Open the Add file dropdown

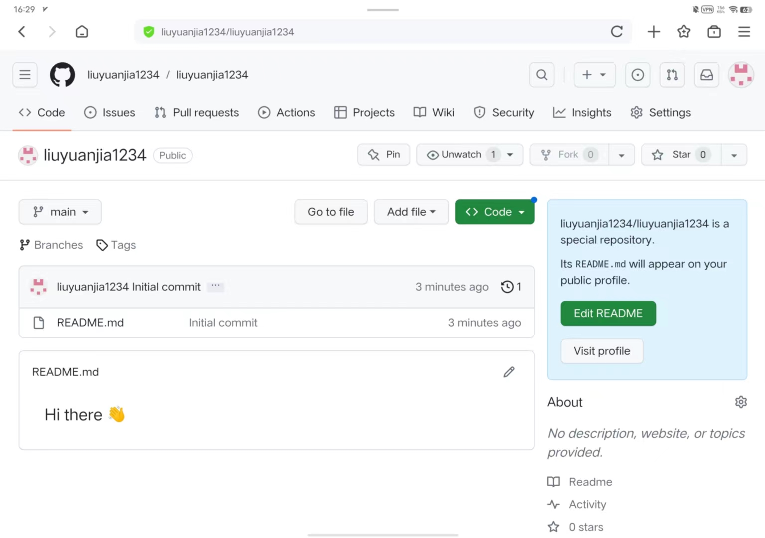pyautogui.click(x=411, y=212)
